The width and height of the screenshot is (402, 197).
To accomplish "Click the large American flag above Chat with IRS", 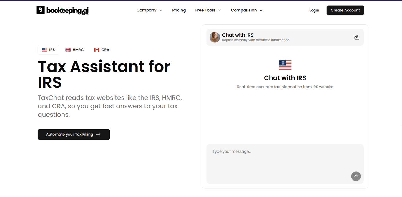I will point(285,65).
